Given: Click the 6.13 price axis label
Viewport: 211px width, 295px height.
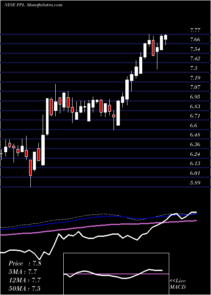Looking at the screenshot, I should coord(195,164).
